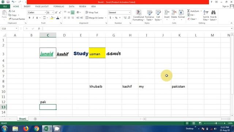234x132 pixels.
Task: Click the formula bar input
Action: [x=136, y=29]
